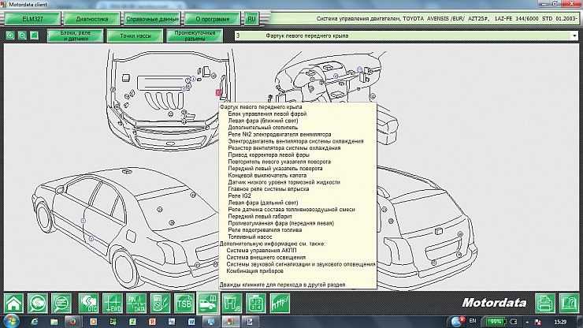Click the EN language indicator

[473, 321]
